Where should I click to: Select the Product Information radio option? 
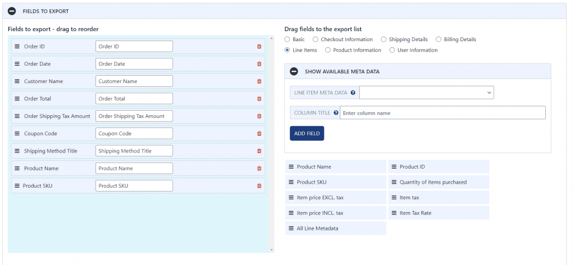point(327,50)
